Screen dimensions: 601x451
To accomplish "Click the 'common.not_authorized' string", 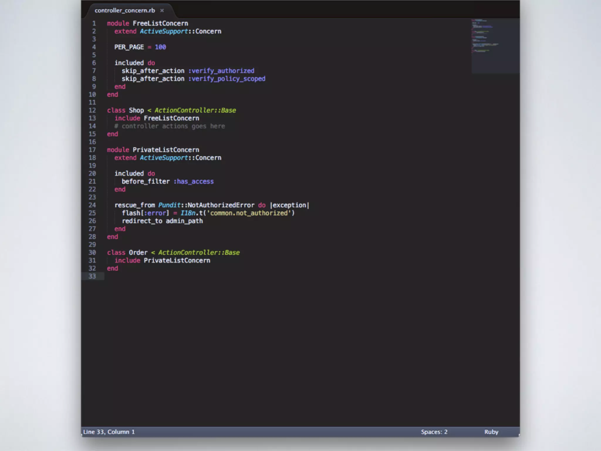I will coord(251,213).
